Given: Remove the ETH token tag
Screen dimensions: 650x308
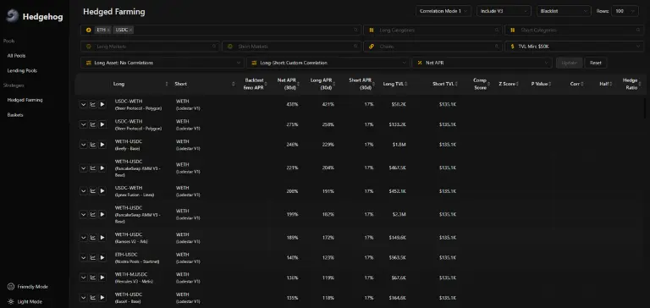Looking at the screenshot, I should (108, 30).
